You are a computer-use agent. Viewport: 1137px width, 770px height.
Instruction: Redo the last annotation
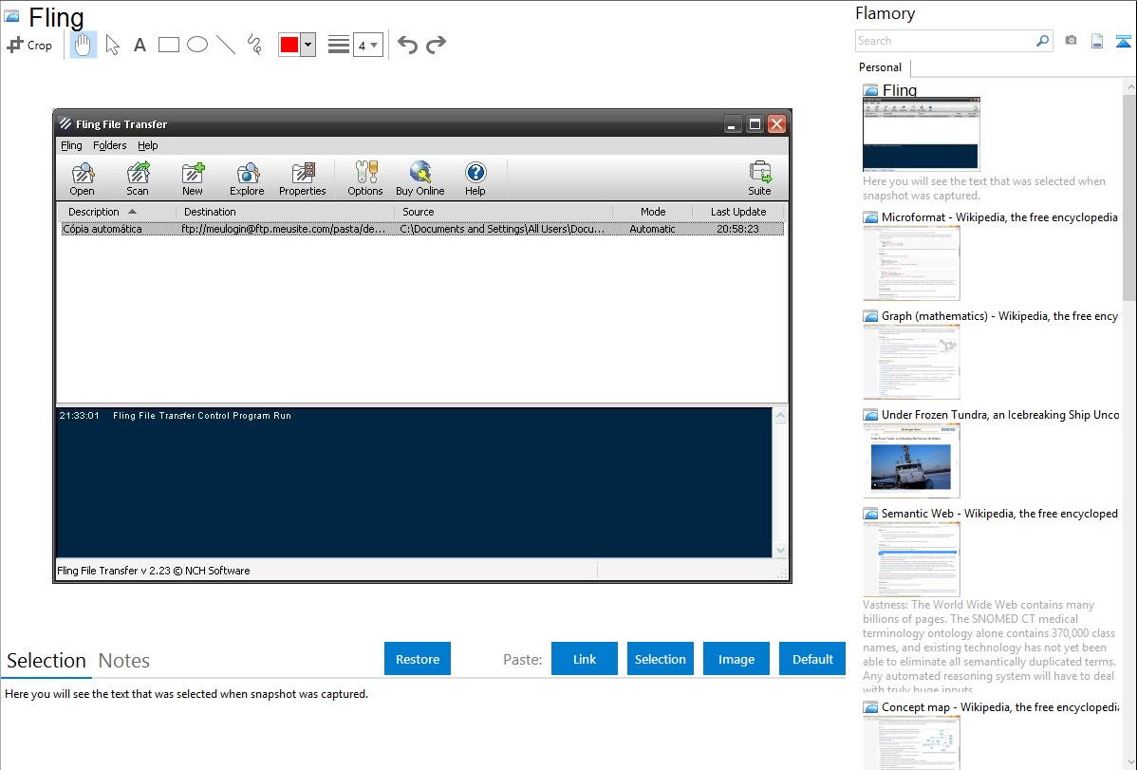click(436, 45)
